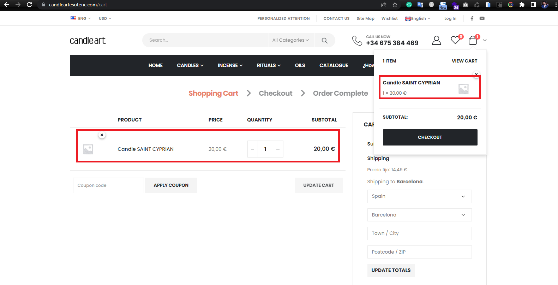Click the Log In link
Image resolution: width=558 pixels, height=285 pixels.
click(x=450, y=18)
